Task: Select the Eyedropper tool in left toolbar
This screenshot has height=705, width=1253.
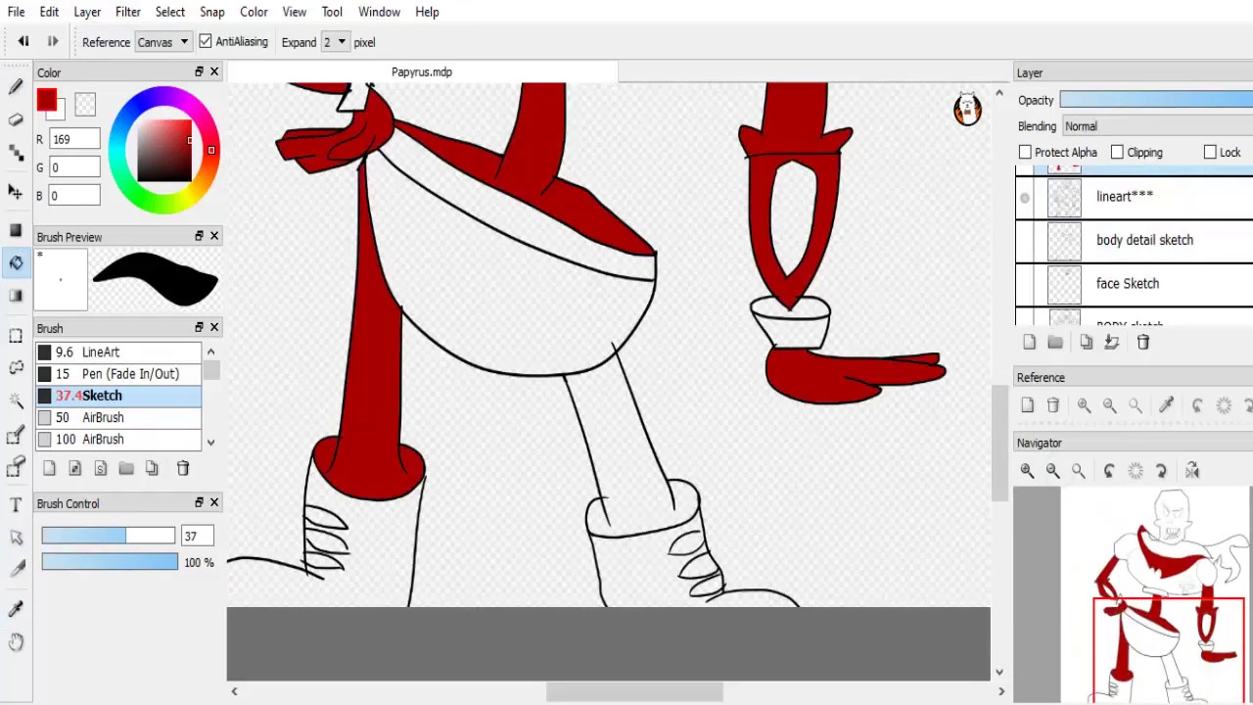Action: click(16, 609)
